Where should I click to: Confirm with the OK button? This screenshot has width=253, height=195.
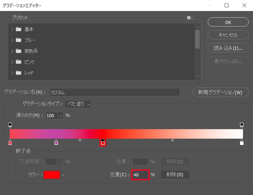pos(228,22)
